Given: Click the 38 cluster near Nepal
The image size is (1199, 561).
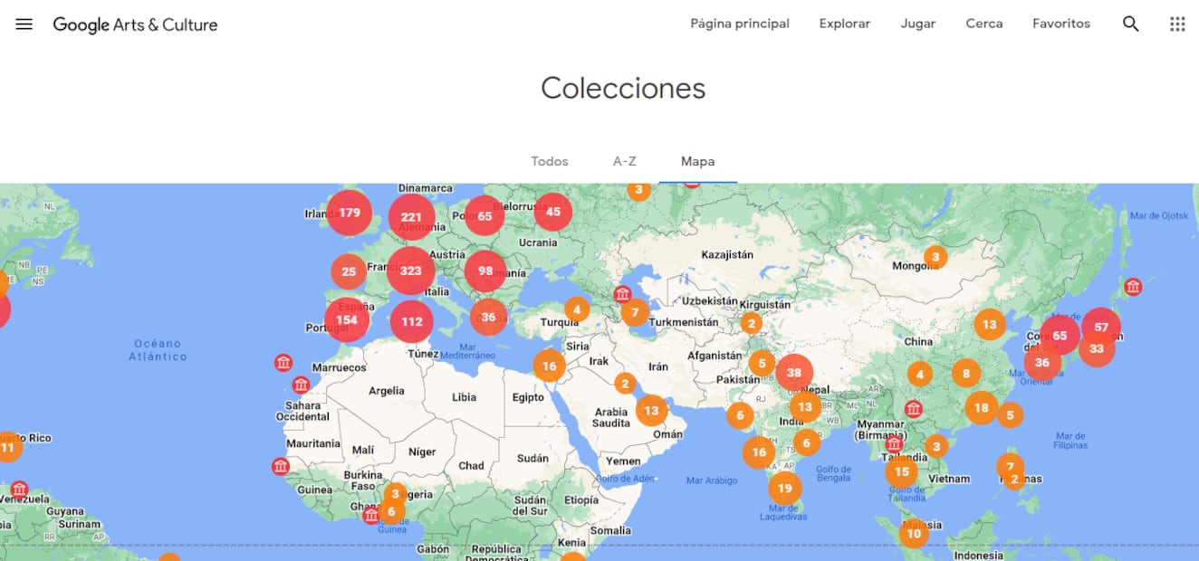Looking at the screenshot, I should (794, 372).
